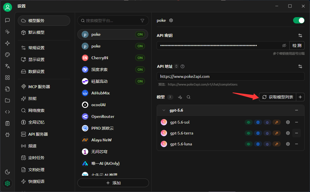Image resolution: width=310 pixels, height=192 pixels.
Task: Open the chat assistant sidebar icon
Action: (7, 20)
